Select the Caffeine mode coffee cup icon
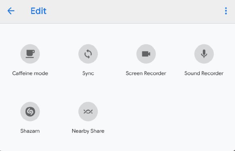The height and width of the screenshot is (151, 235). pos(30,54)
